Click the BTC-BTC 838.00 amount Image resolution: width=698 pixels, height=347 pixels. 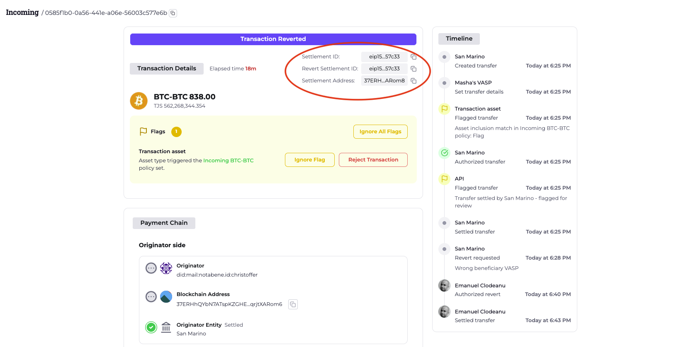(185, 97)
